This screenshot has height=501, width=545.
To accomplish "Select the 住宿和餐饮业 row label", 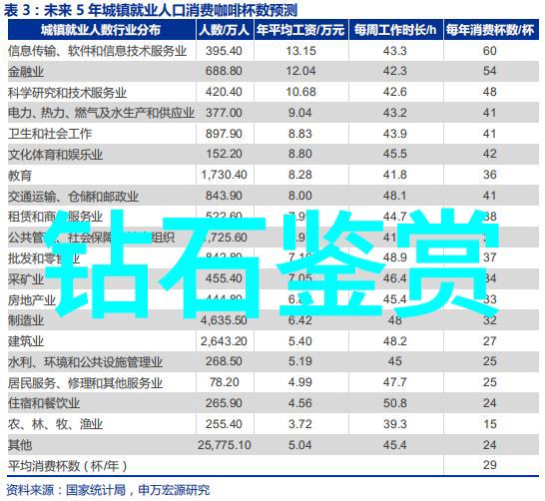I will [44, 404].
